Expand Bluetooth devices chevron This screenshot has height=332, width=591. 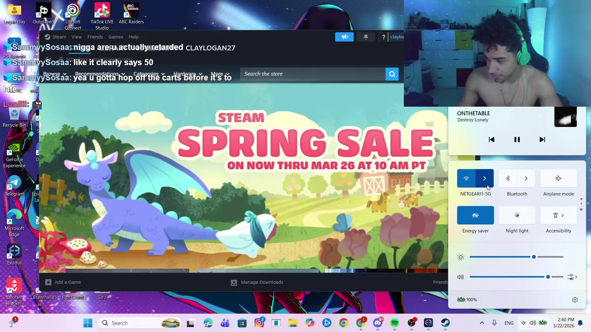[526, 178]
